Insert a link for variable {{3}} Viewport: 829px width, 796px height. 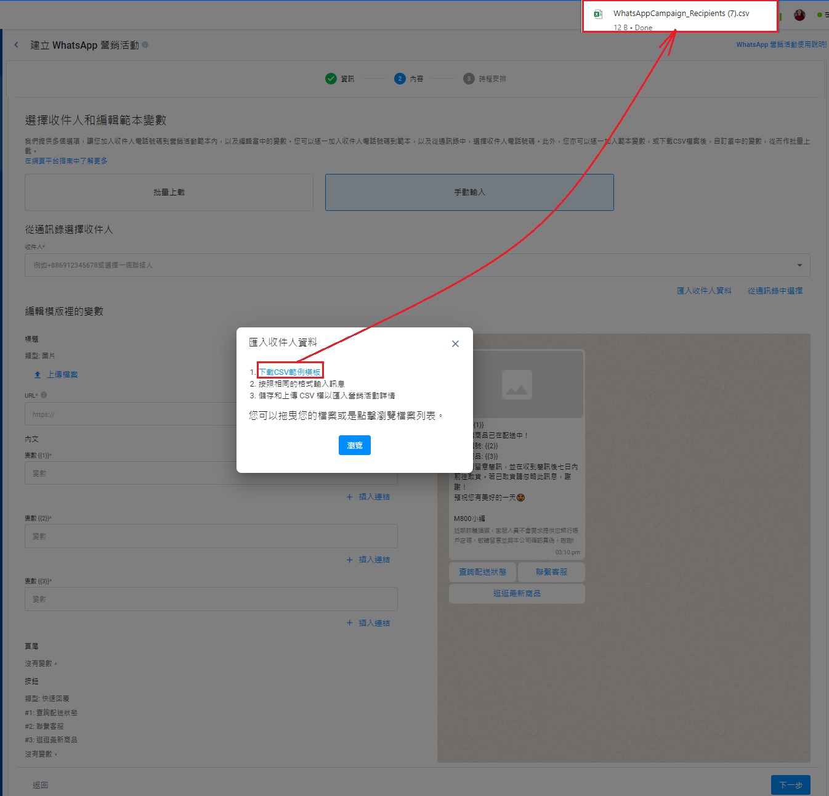(x=368, y=623)
